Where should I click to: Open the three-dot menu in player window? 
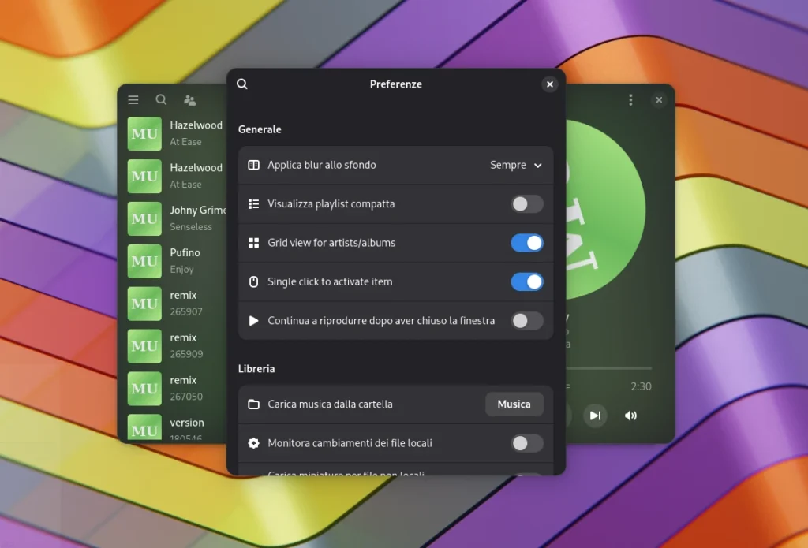630,100
